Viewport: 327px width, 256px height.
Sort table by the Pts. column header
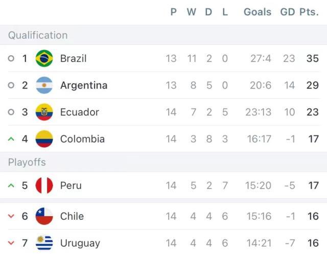pyautogui.click(x=309, y=12)
